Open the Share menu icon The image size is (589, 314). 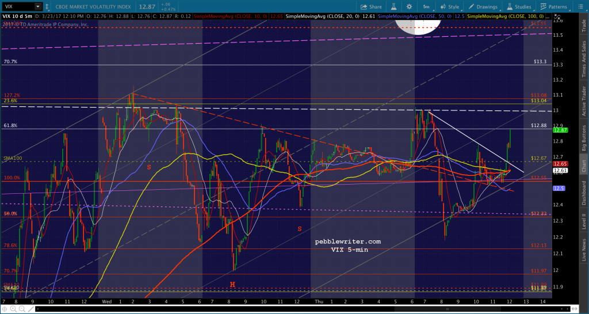click(364, 6)
